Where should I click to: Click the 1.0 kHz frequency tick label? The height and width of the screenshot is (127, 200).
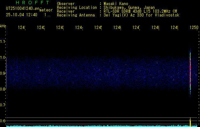3,57
